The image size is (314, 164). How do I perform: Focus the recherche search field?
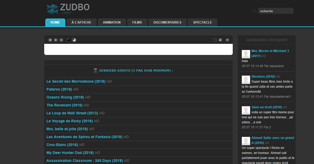pos(276,11)
